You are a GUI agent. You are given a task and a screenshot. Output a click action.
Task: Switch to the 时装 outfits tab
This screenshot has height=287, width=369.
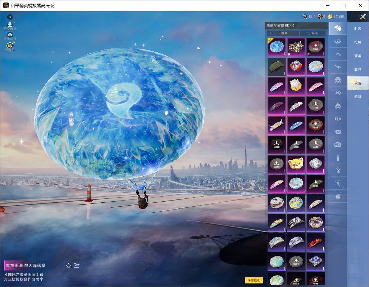[358, 29]
